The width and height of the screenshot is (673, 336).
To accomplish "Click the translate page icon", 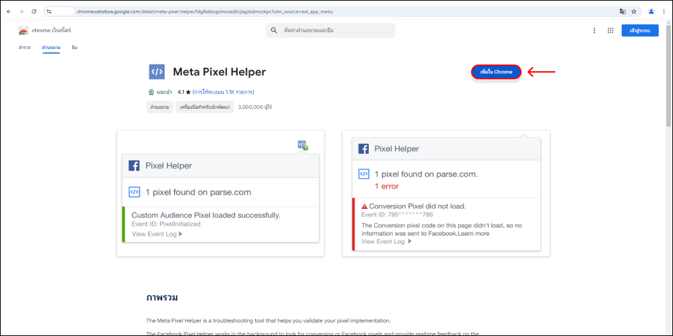I will (x=623, y=11).
